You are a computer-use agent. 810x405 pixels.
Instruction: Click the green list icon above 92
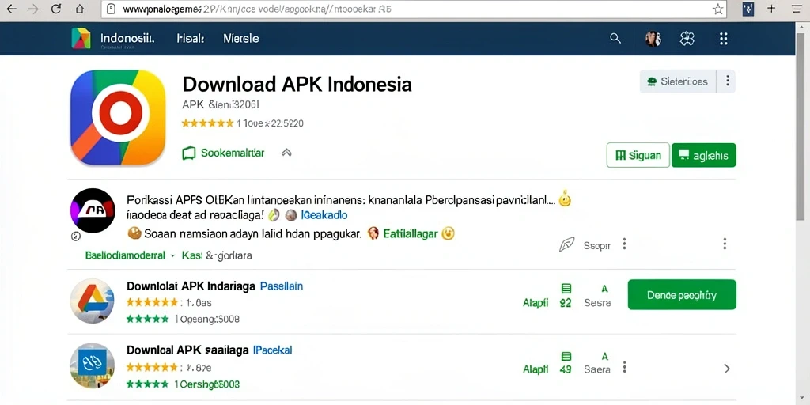pos(566,288)
